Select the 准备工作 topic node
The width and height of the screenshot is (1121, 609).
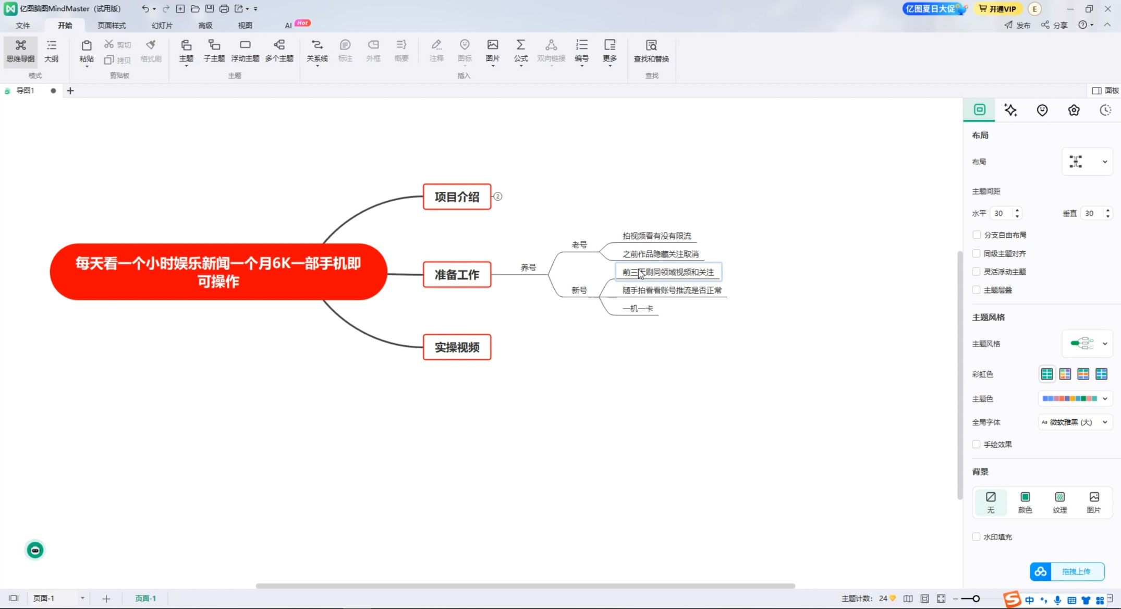[x=457, y=275]
